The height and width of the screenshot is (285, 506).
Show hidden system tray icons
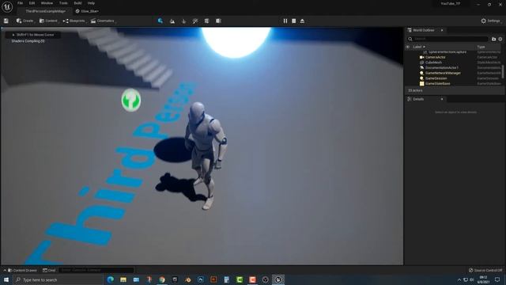[x=459, y=279]
